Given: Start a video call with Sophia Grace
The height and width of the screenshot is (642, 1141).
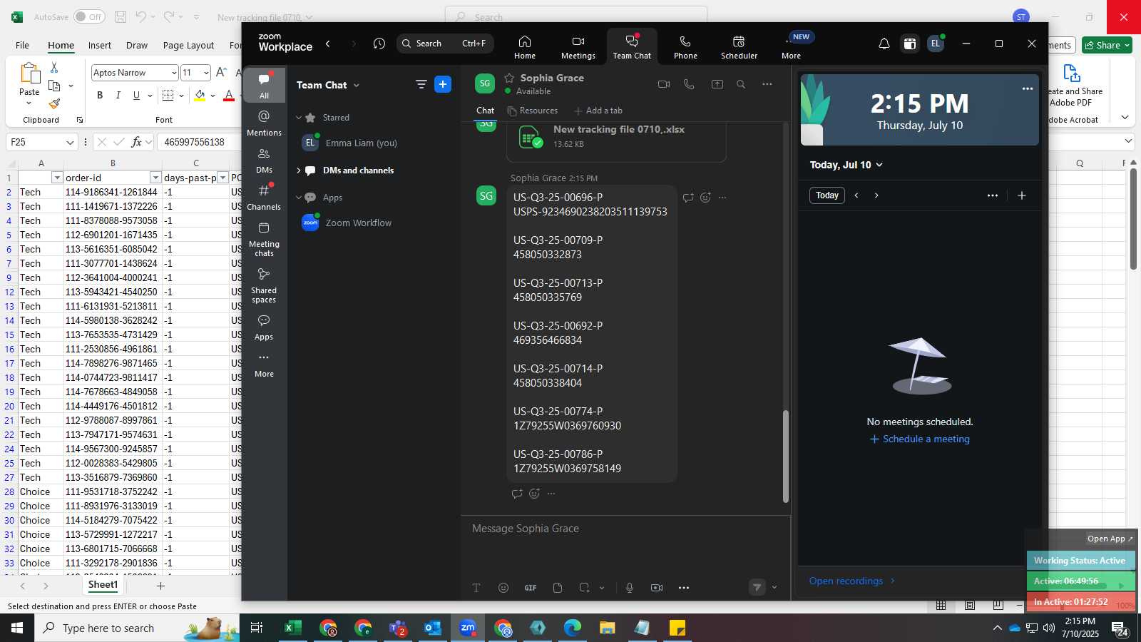Looking at the screenshot, I should coord(664,84).
